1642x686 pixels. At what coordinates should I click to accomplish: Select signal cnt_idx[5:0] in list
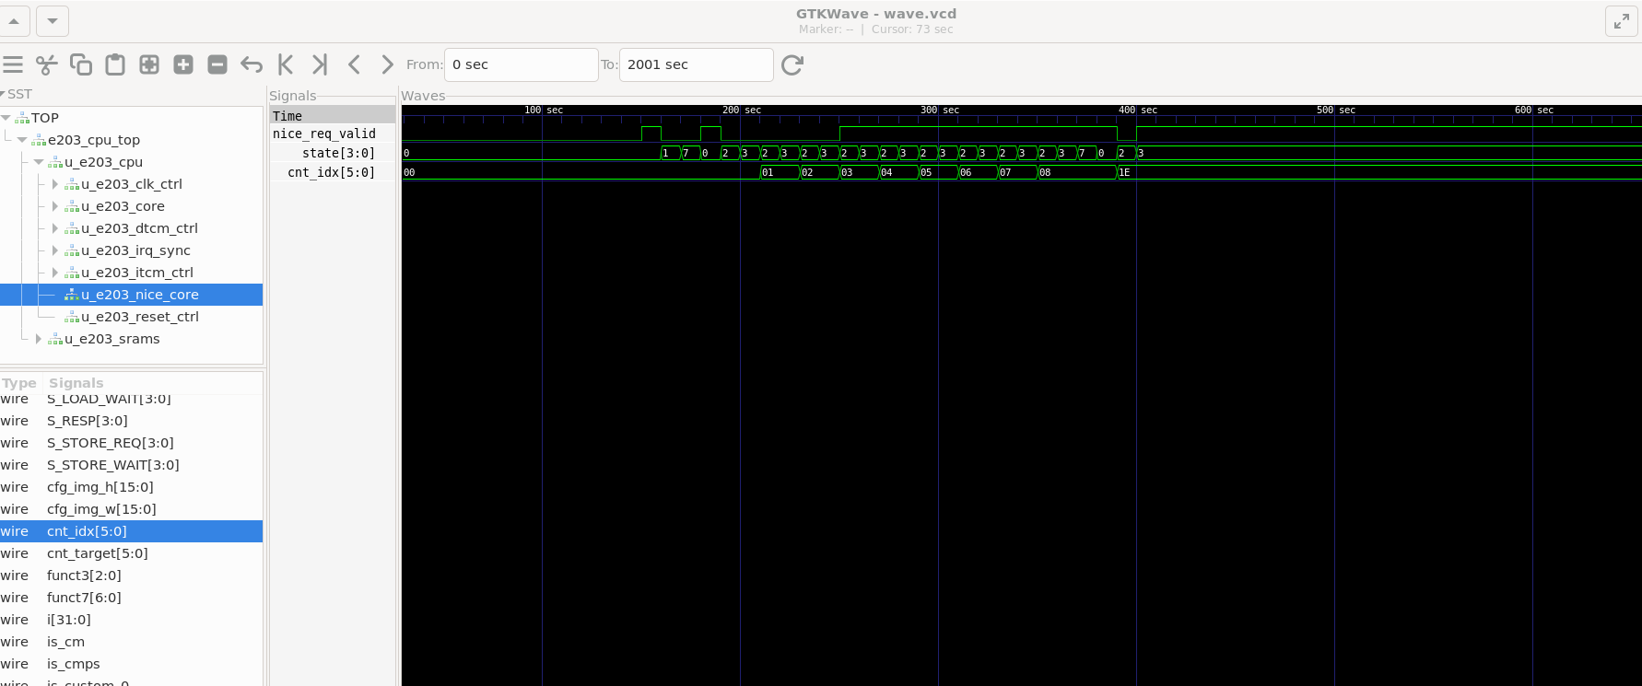131,531
